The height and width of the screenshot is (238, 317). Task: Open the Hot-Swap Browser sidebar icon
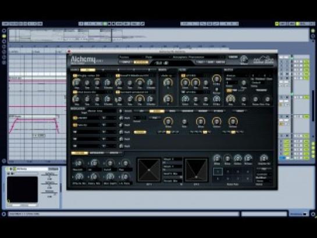pos(4,62)
